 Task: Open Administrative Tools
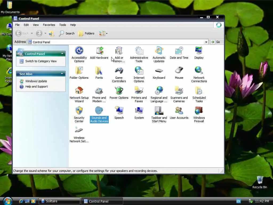[x=139, y=54]
